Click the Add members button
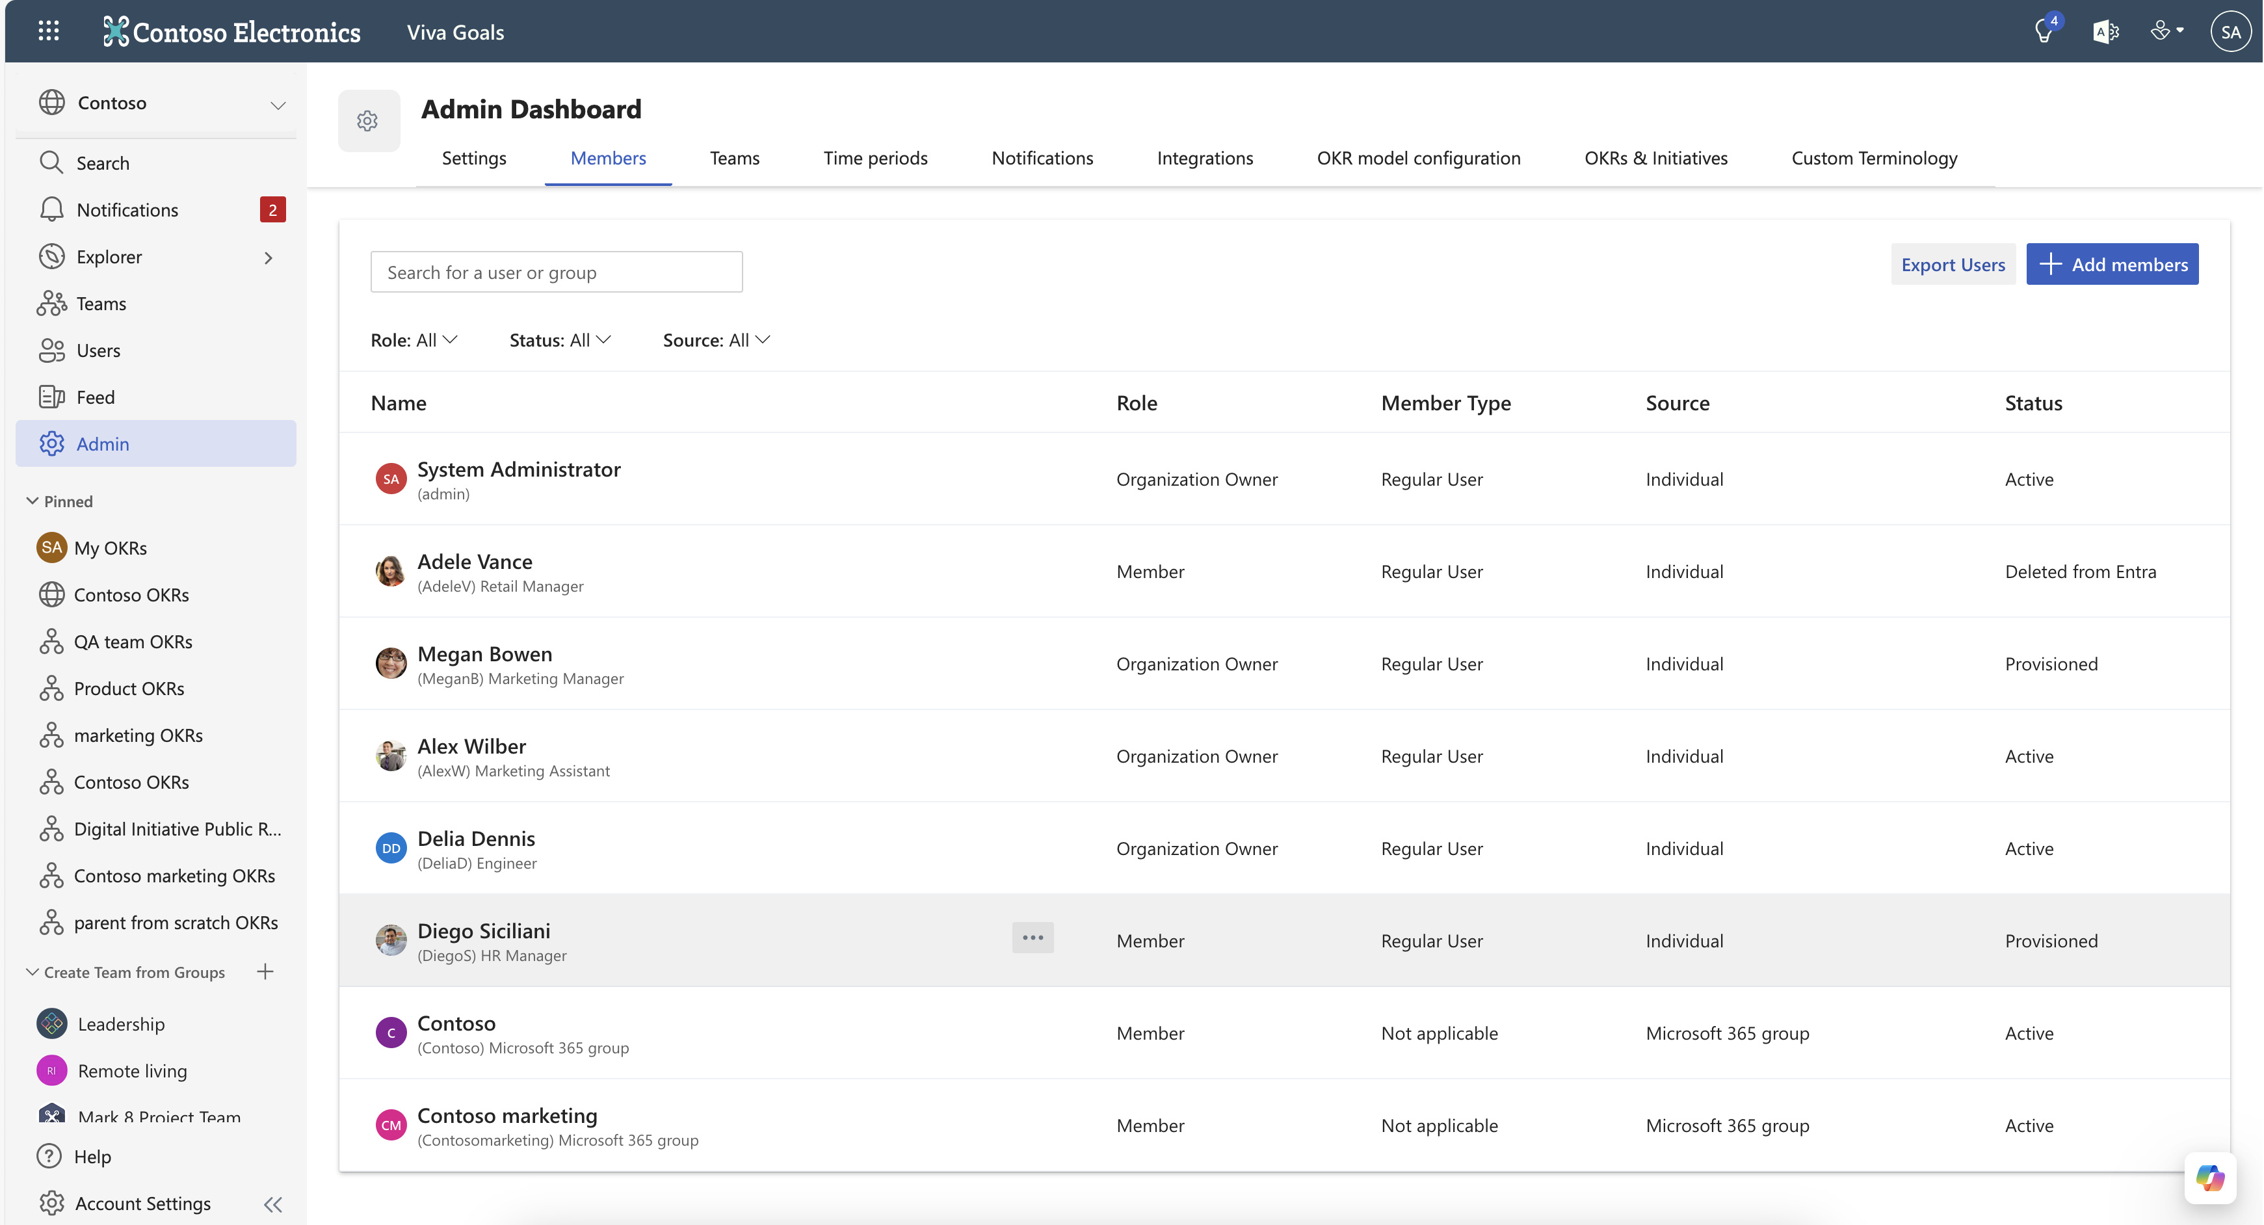 click(2112, 263)
